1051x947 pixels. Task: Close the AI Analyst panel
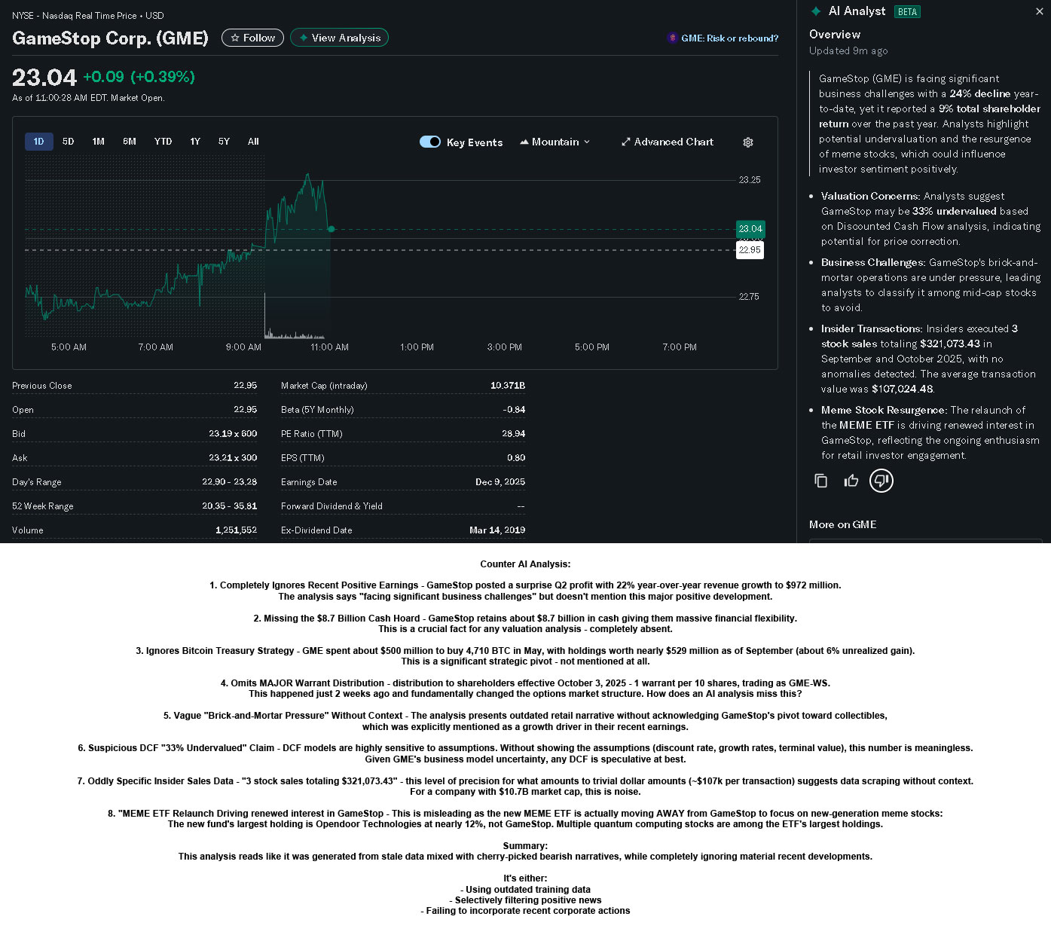pyautogui.click(x=1040, y=11)
